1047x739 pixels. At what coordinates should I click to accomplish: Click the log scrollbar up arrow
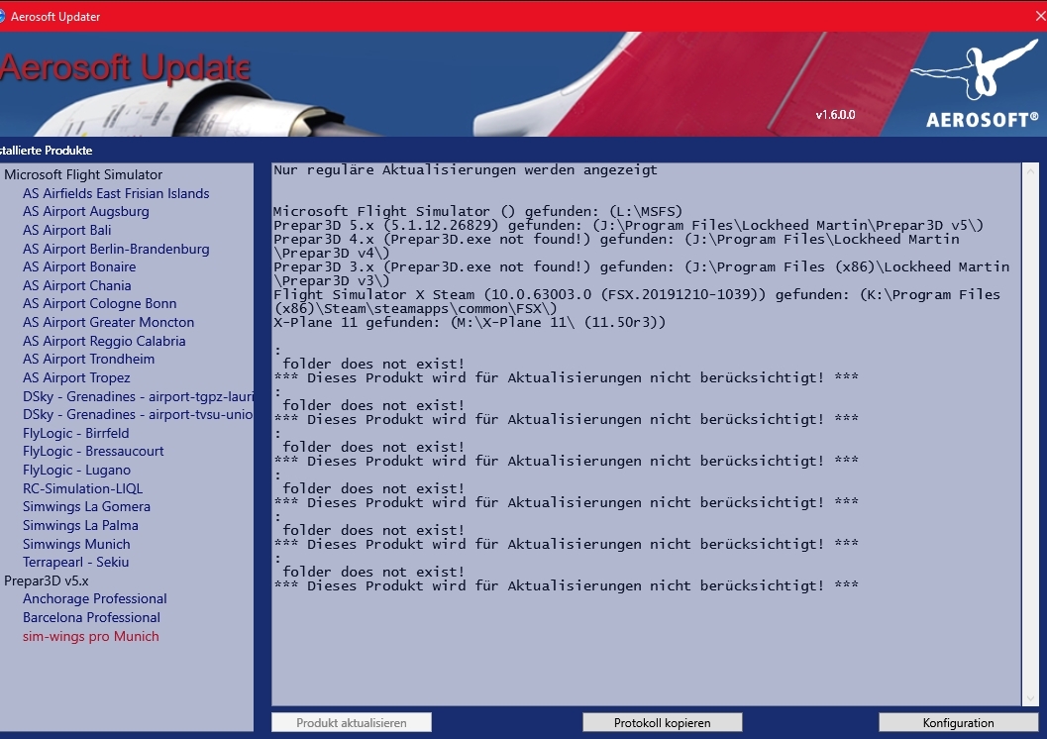pyautogui.click(x=1030, y=171)
